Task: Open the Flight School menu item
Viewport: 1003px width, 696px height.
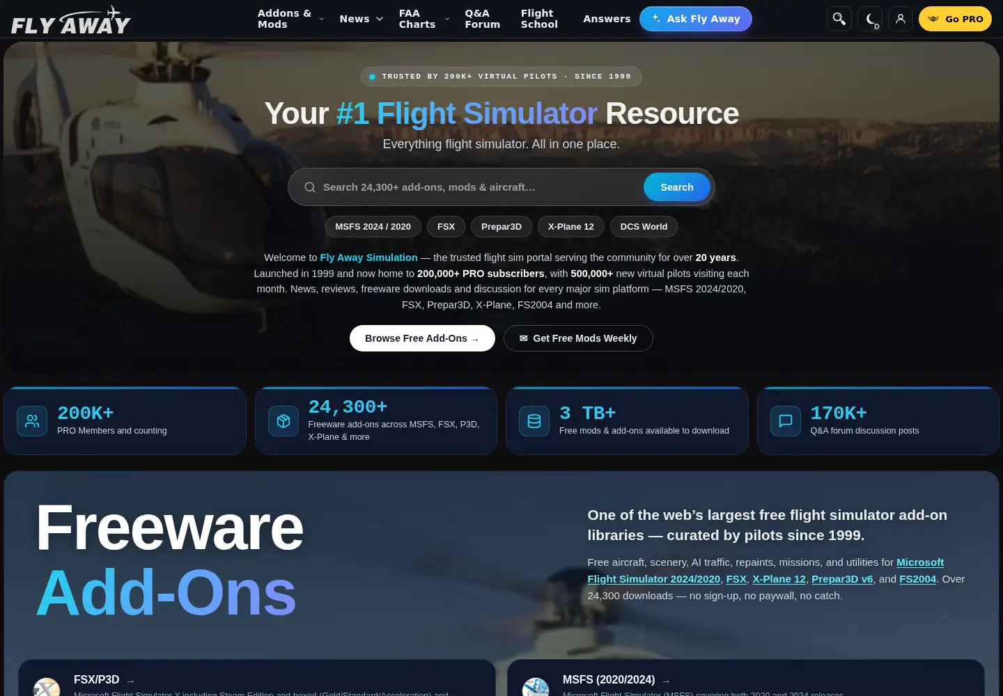Action: [x=539, y=19]
